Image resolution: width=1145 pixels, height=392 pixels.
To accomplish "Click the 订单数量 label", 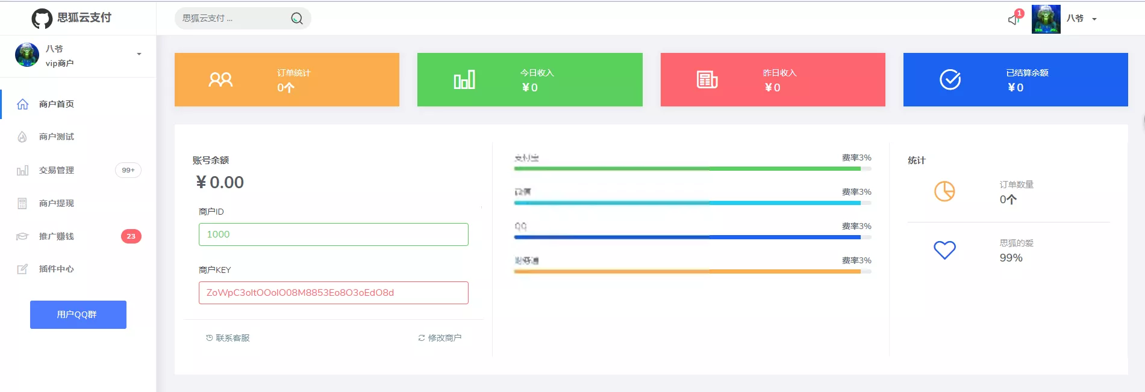I will coord(1017,185).
